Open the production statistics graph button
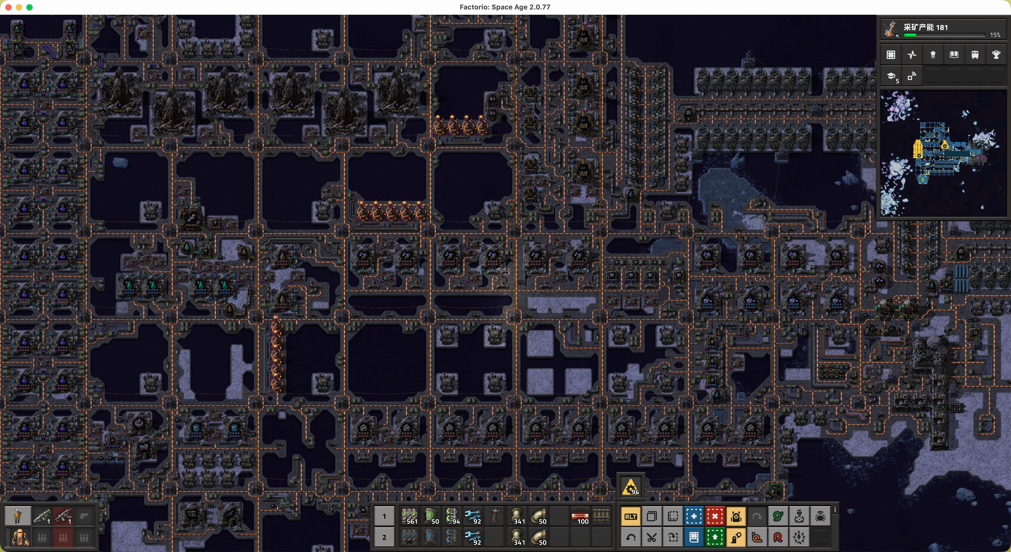 (912, 55)
